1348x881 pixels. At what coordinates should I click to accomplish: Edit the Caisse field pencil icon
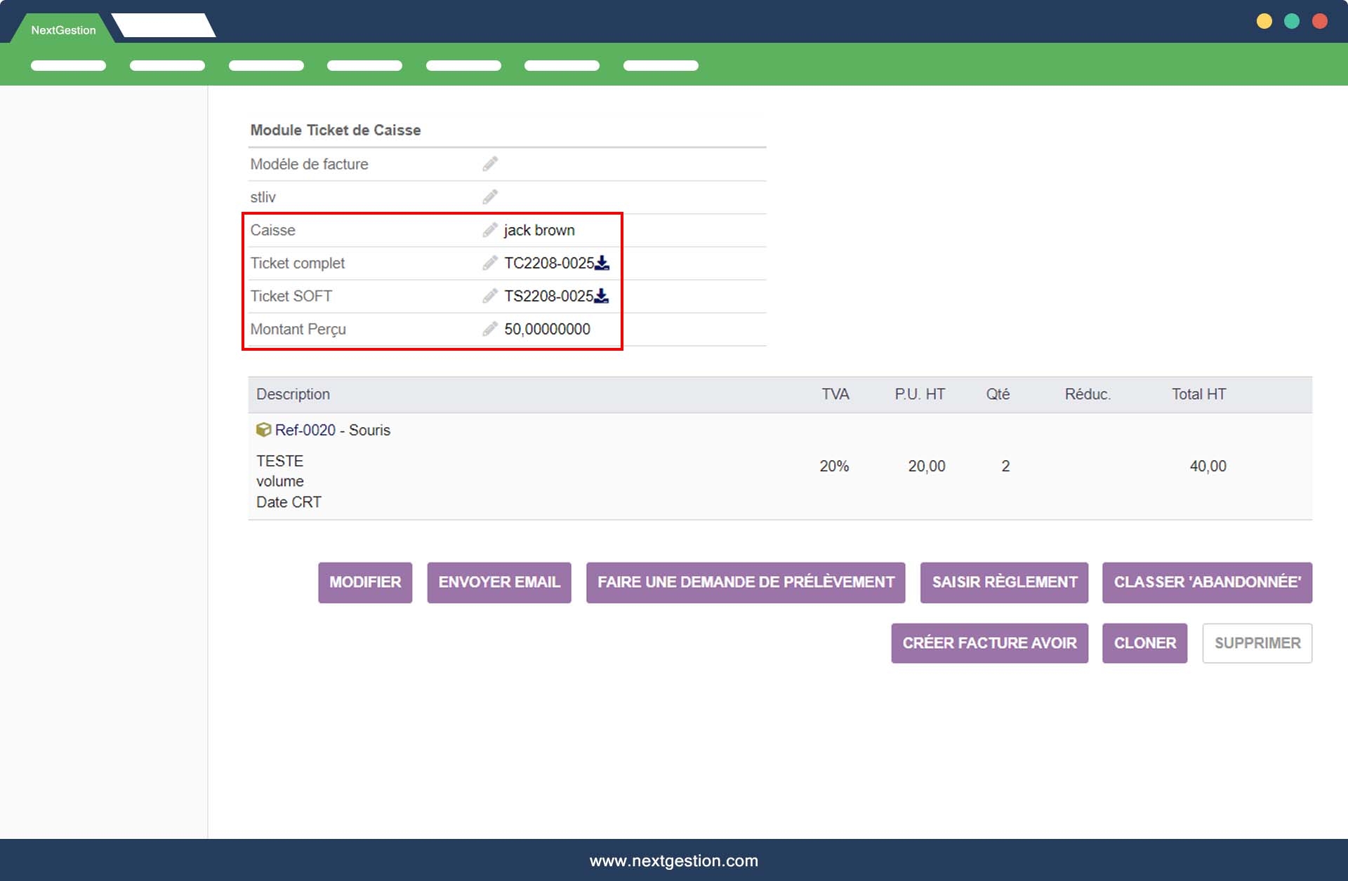pos(490,230)
